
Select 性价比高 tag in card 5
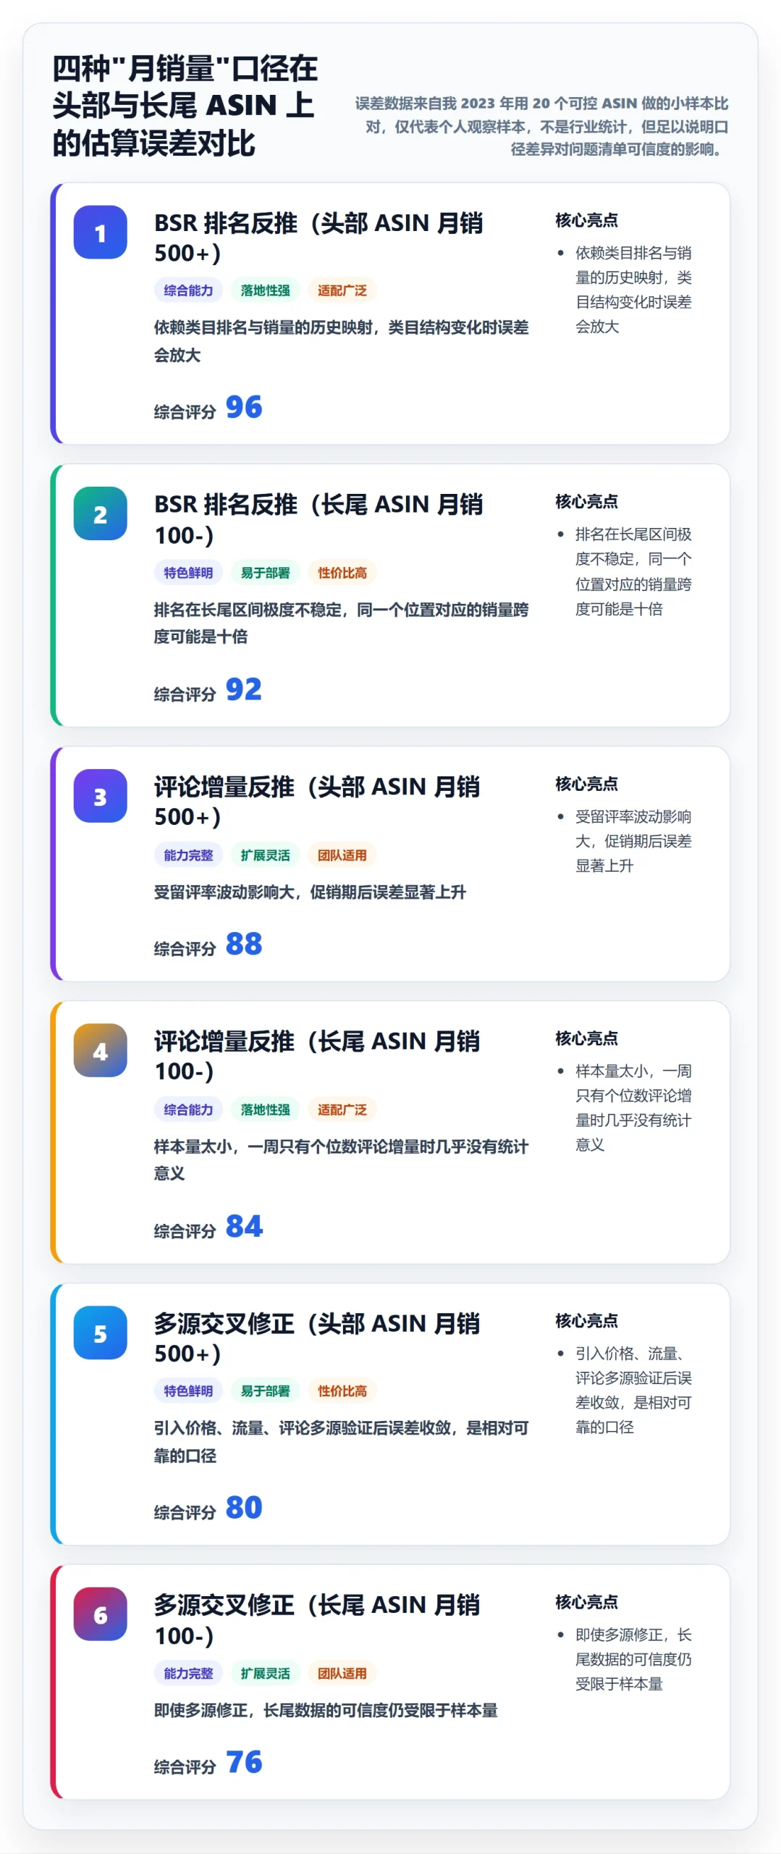[x=342, y=1391]
